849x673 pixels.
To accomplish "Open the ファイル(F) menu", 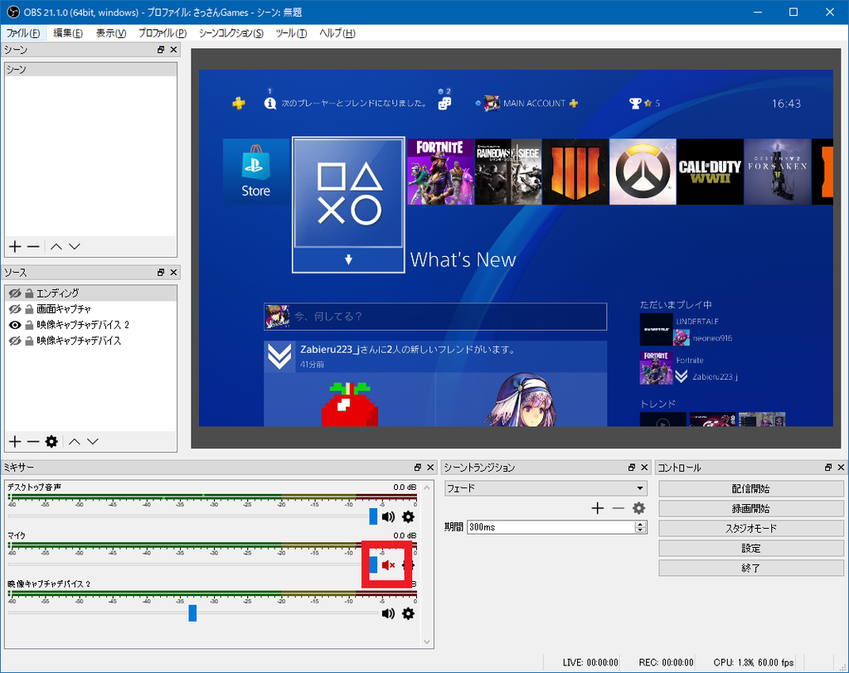I will click(22, 33).
